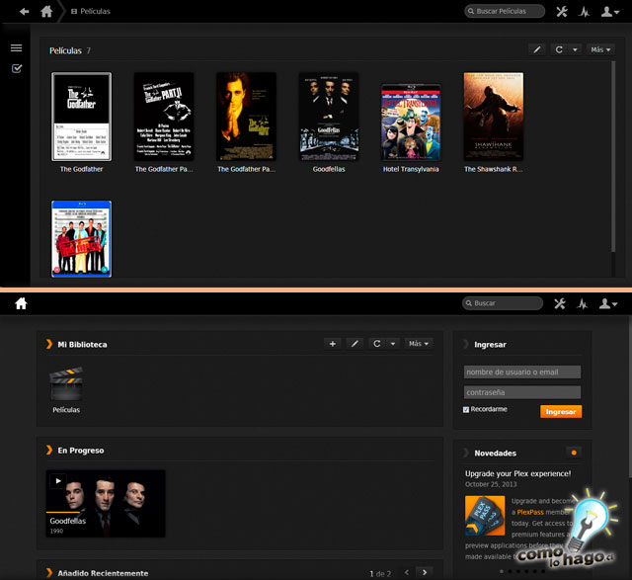Click the orange dot button in Novedades

(x=574, y=453)
